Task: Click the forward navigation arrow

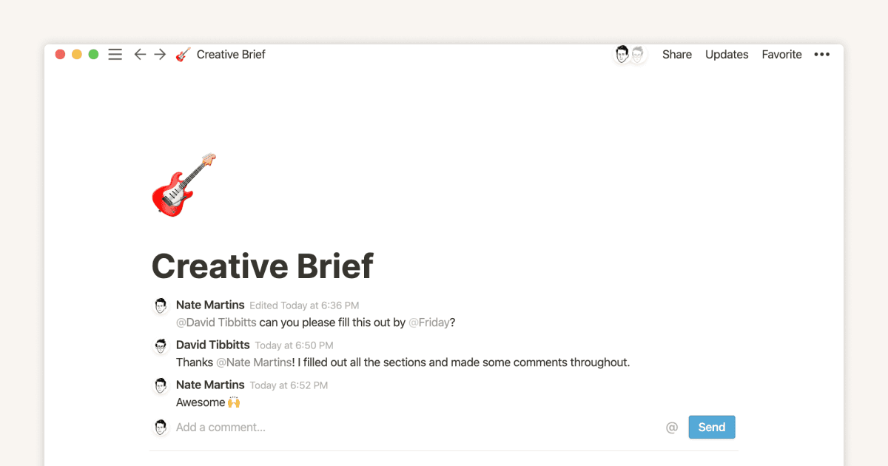Action: click(x=160, y=54)
